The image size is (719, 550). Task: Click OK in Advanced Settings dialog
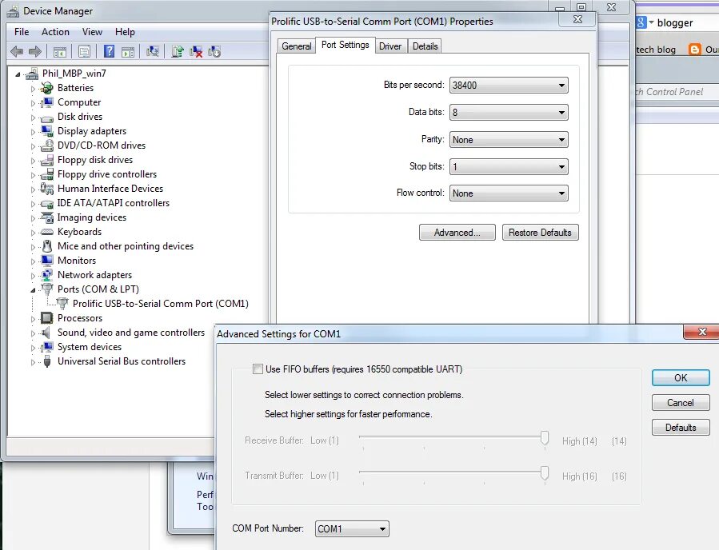681,377
